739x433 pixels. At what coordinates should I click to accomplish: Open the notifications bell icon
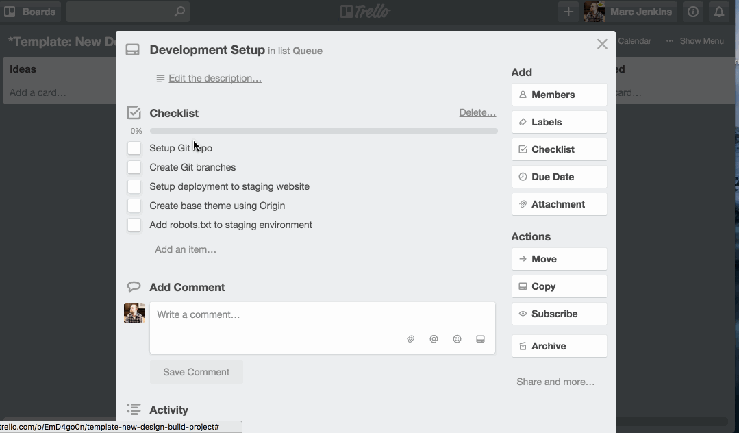click(x=719, y=12)
